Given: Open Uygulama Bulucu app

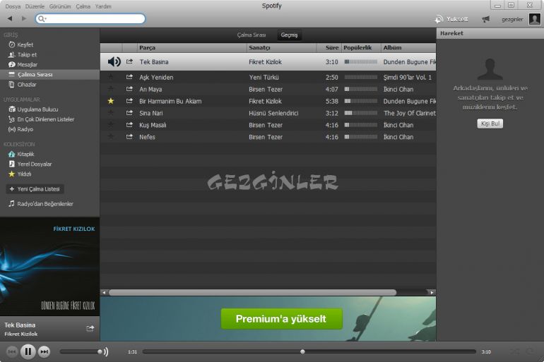Looking at the screenshot, I should tap(33, 109).
